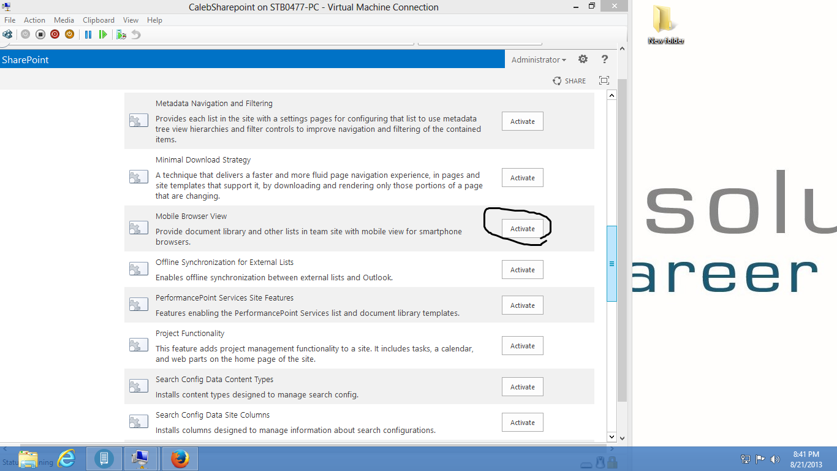Screen dimensions: 837x471
Task: Click the Metadata Navigation and Filtering feature icon
Action: click(x=138, y=121)
